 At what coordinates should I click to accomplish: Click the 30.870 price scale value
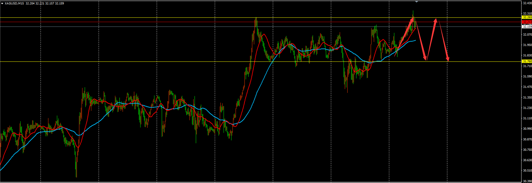527,139
